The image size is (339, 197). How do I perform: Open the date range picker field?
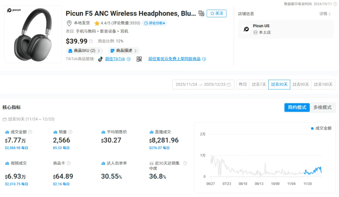pyautogui.click(x=203, y=84)
